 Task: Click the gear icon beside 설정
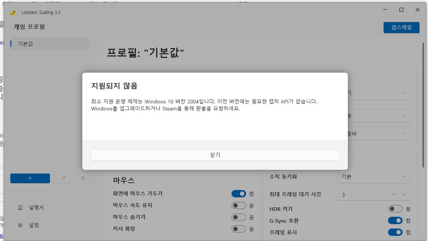tap(20, 225)
